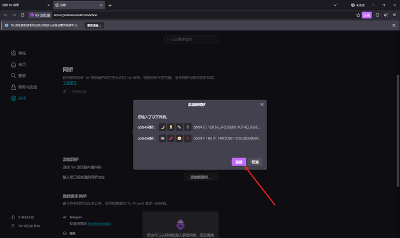Click the globe icon next to 网站

pyautogui.click(x=64, y=233)
